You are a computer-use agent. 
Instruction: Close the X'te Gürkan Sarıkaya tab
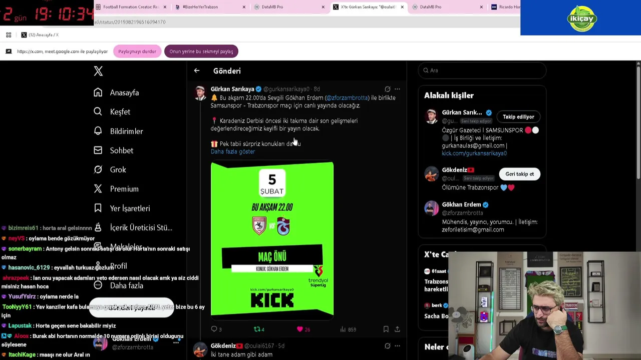click(402, 7)
